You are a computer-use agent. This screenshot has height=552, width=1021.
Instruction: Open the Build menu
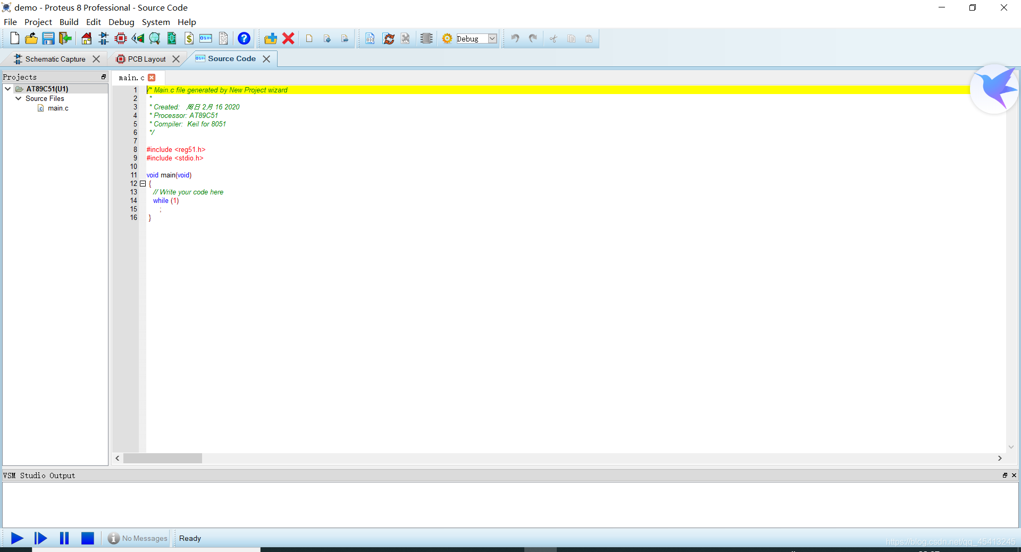(x=69, y=22)
